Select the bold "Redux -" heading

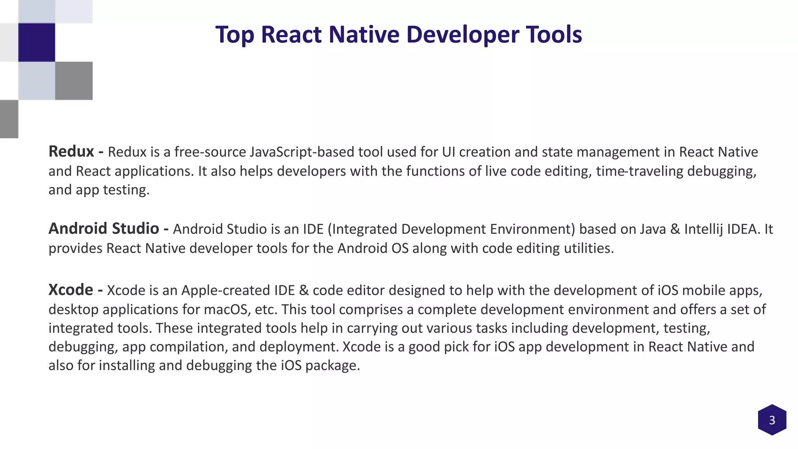[76, 151]
